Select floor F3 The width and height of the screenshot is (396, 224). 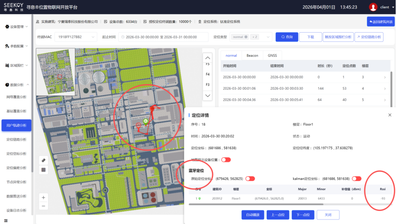point(208,85)
